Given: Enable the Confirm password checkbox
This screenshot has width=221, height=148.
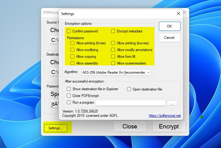Looking at the screenshot, I should [69, 31].
